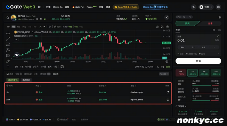This screenshot has height=126, width=227.
Task: Change the candlestick chart type
Action: (x=50, y=27)
